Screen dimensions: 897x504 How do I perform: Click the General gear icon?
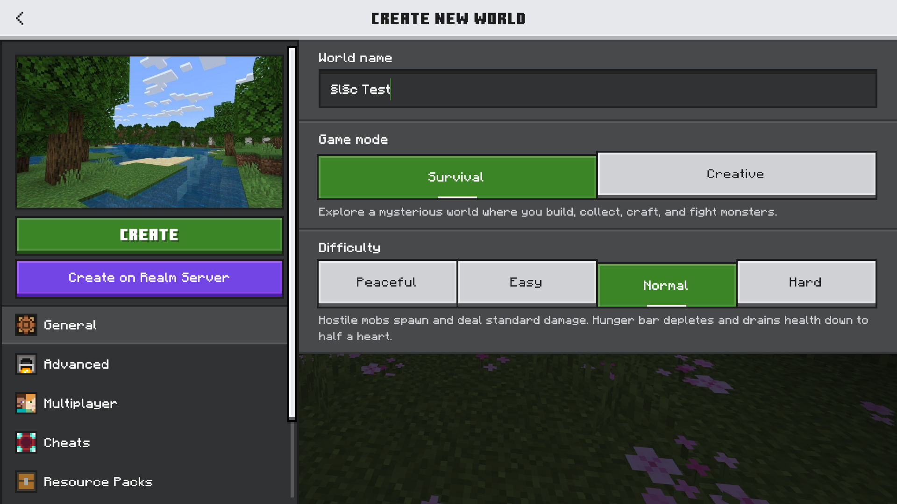26,325
